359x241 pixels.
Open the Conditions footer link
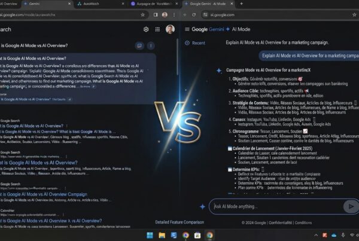click(303, 222)
